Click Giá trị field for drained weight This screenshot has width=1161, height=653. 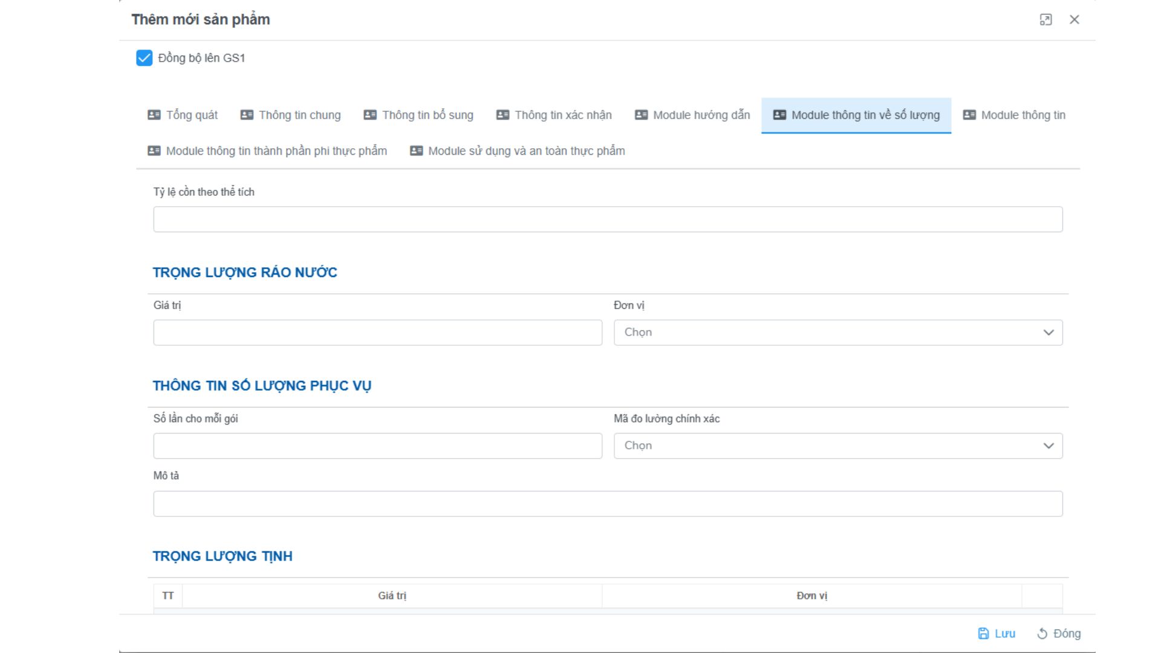pos(377,333)
